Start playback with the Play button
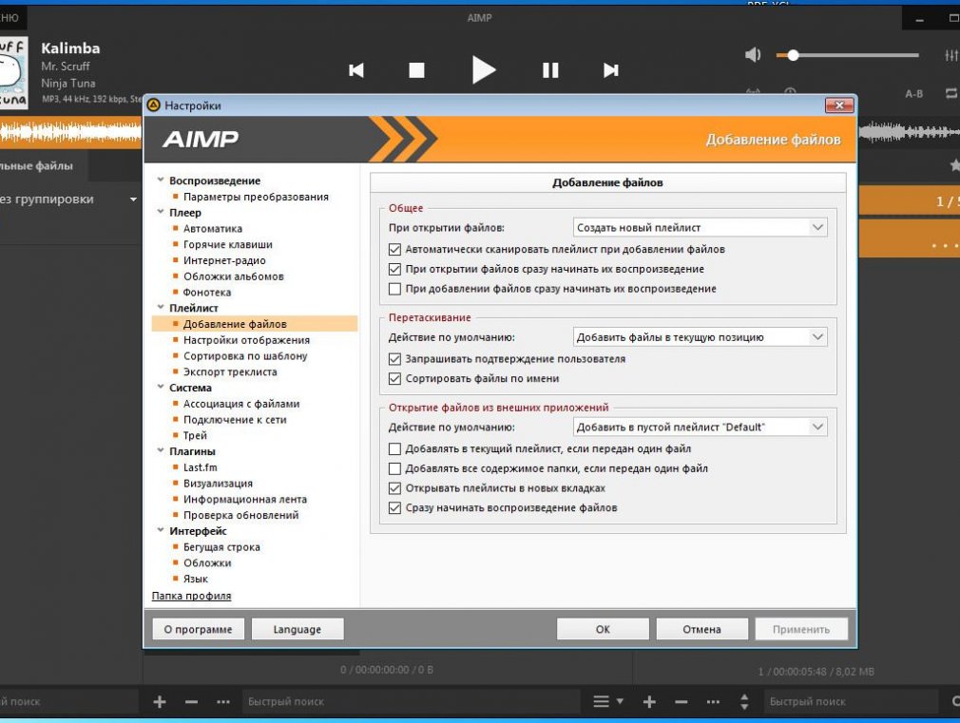Image resolution: width=960 pixels, height=723 pixels. click(x=484, y=69)
